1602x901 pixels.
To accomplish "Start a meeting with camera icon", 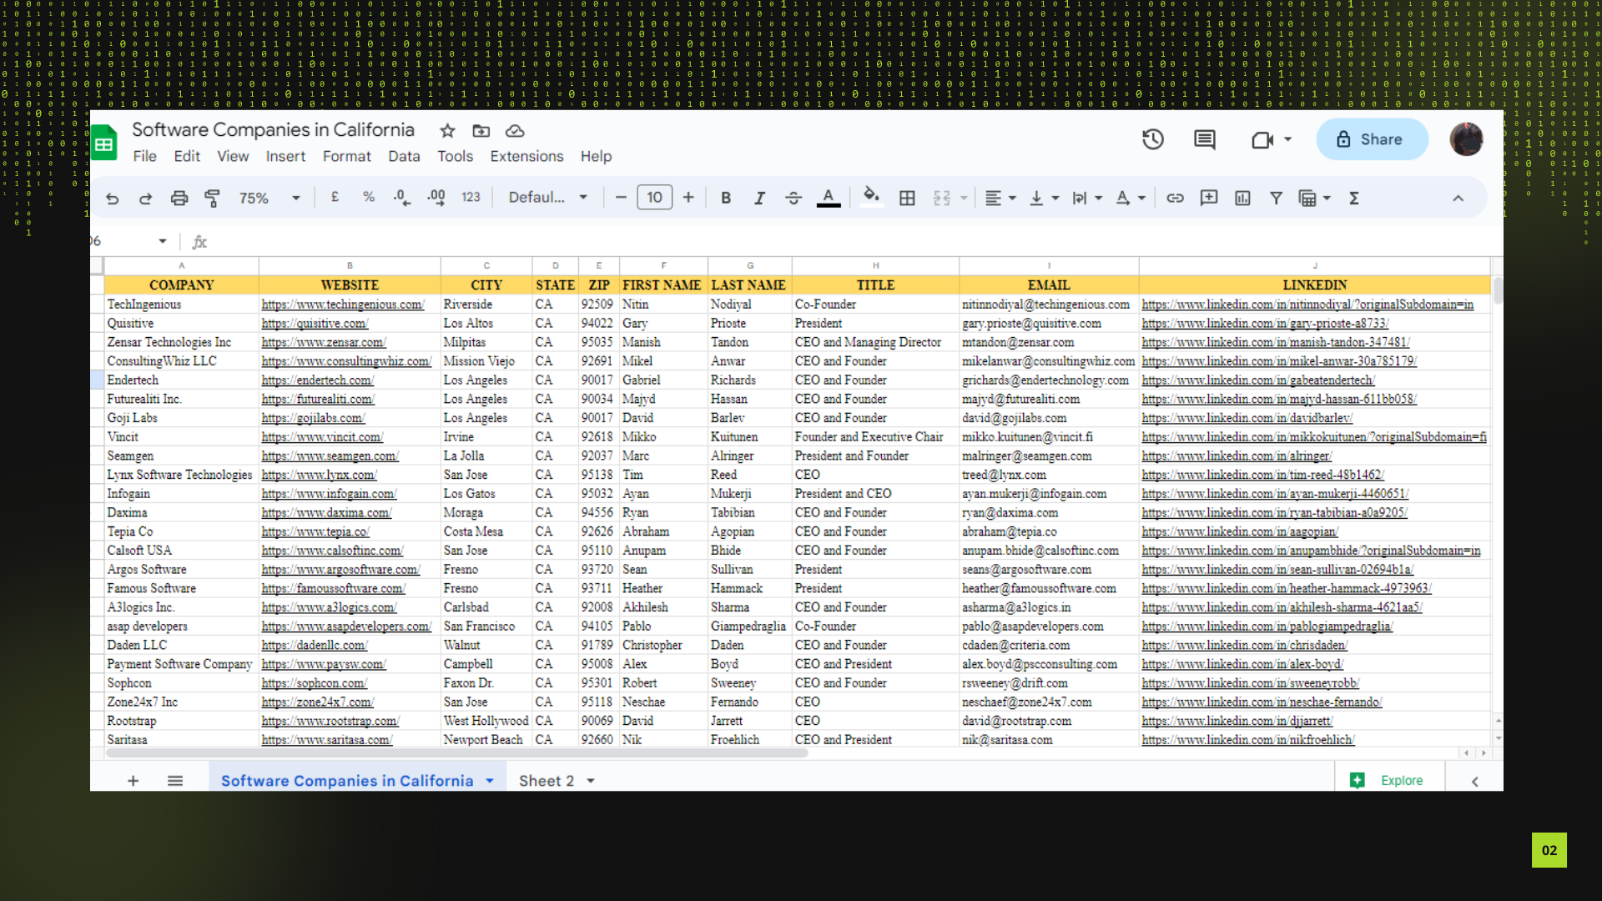I will click(x=1262, y=140).
